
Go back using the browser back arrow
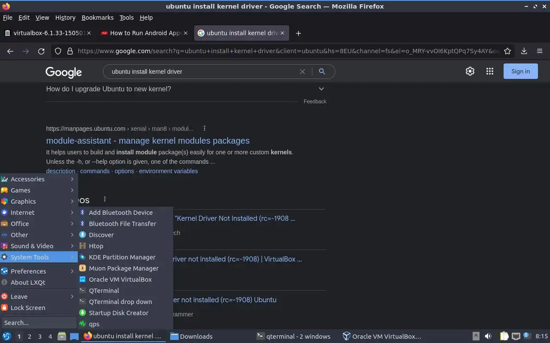point(10,51)
